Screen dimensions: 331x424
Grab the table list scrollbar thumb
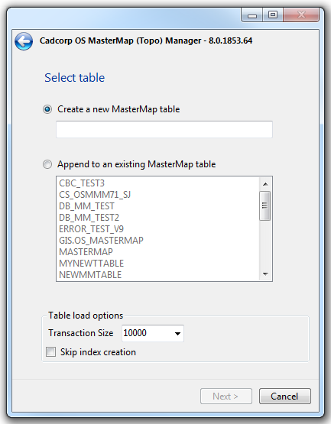pos(265,206)
